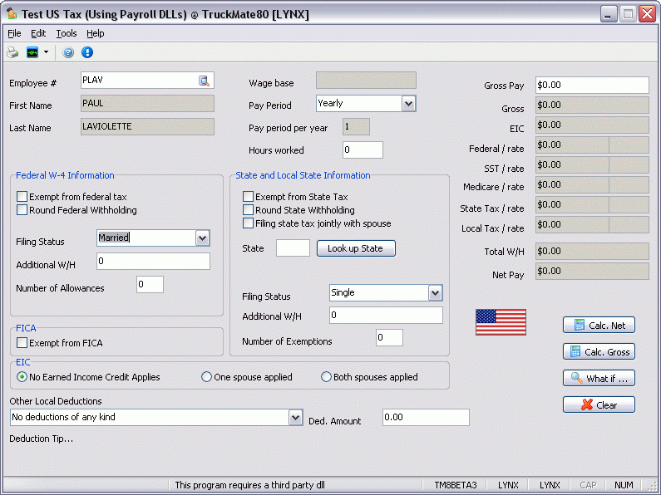Click the Gross Pay input field

[x=591, y=86]
